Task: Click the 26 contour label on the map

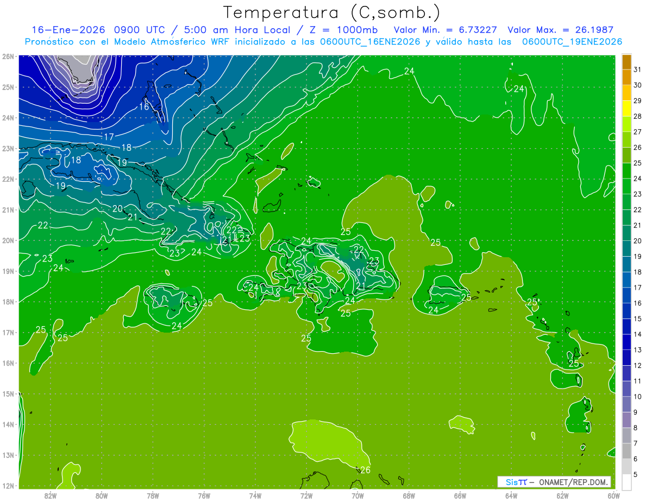Action: coord(365,470)
